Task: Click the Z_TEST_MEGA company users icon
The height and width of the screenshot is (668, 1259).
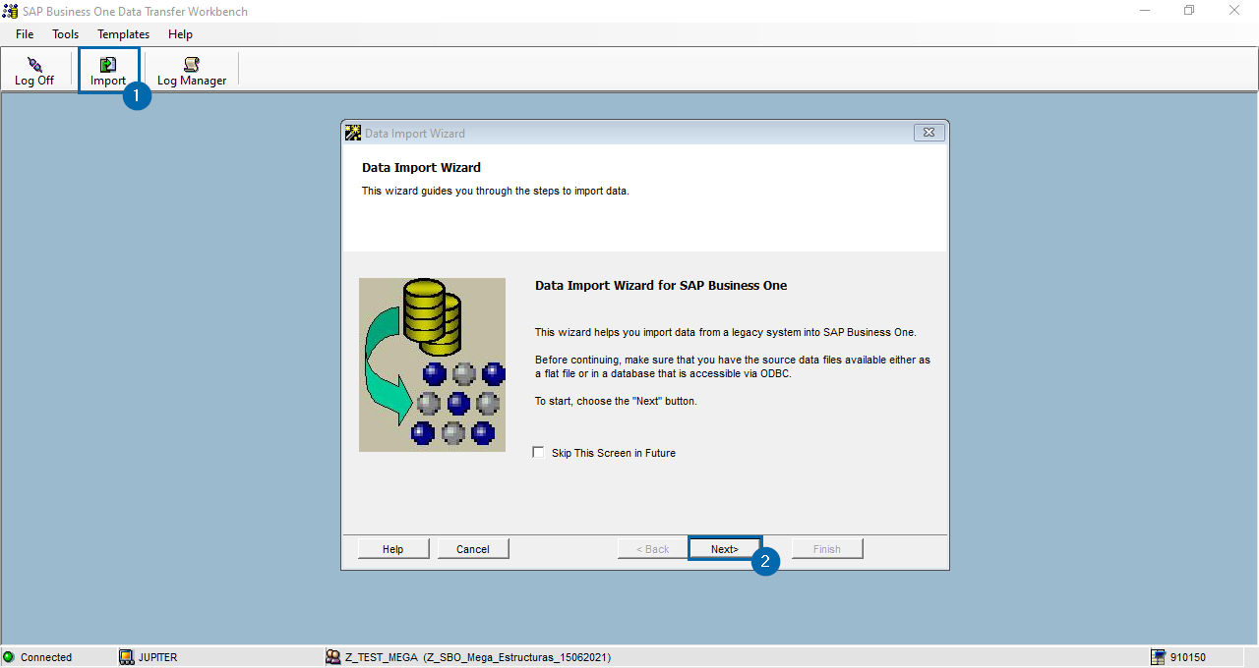Action: click(x=333, y=657)
